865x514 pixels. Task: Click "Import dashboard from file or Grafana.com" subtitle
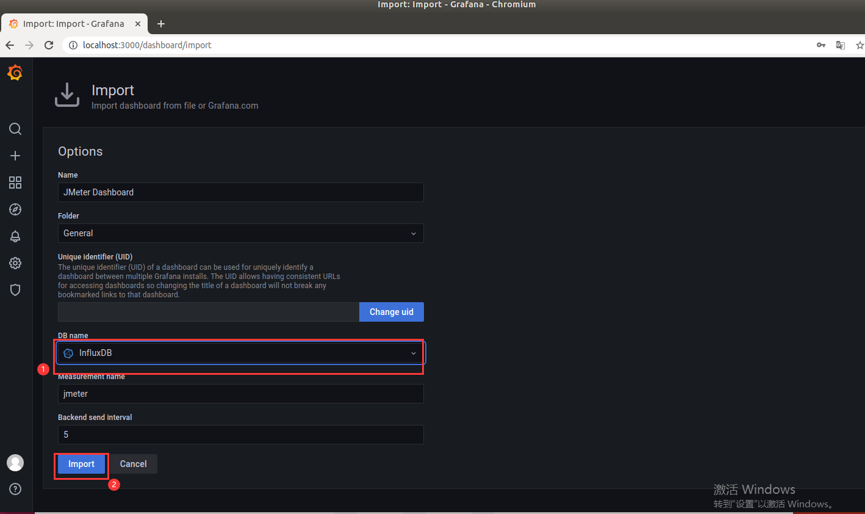click(175, 106)
